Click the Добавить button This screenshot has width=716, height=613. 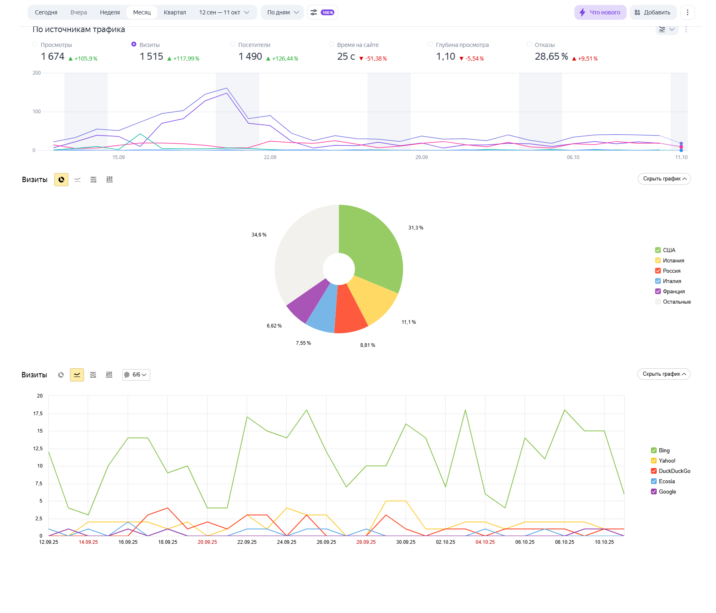click(653, 12)
